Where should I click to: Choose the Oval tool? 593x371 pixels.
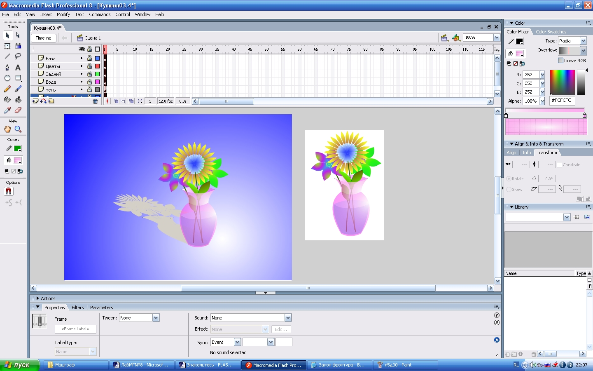[x=7, y=78]
